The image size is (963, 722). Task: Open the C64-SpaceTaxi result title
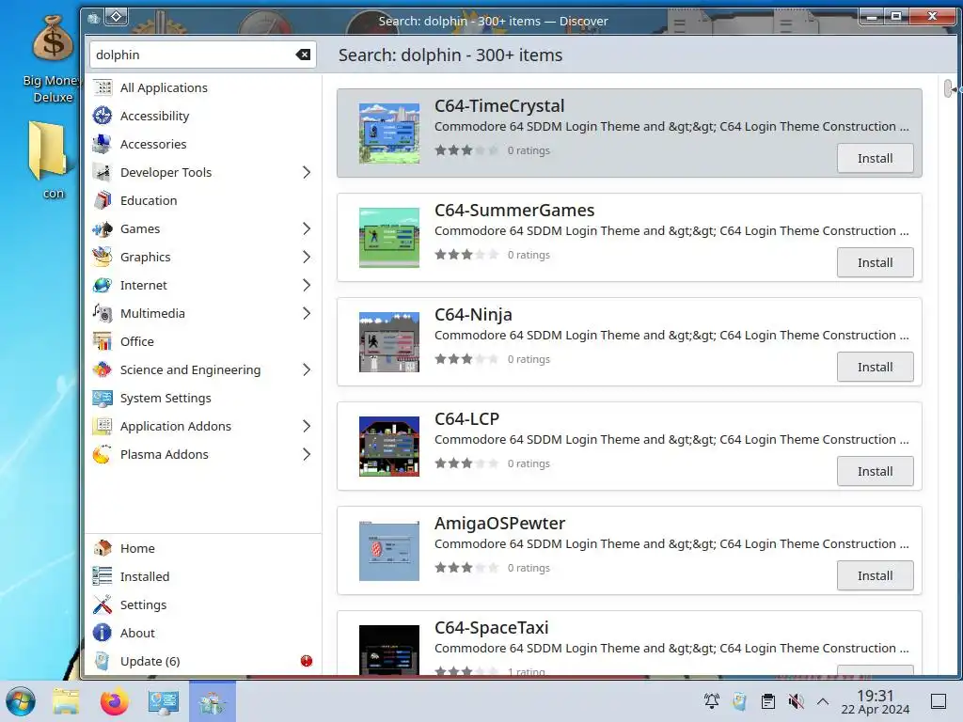tap(491, 627)
